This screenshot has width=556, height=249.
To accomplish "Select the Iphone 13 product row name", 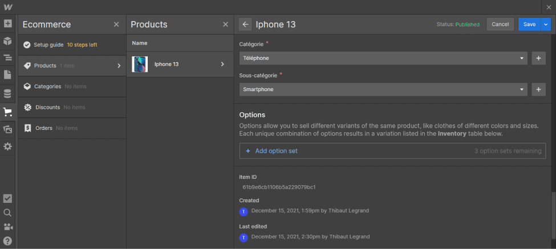I will coord(167,64).
